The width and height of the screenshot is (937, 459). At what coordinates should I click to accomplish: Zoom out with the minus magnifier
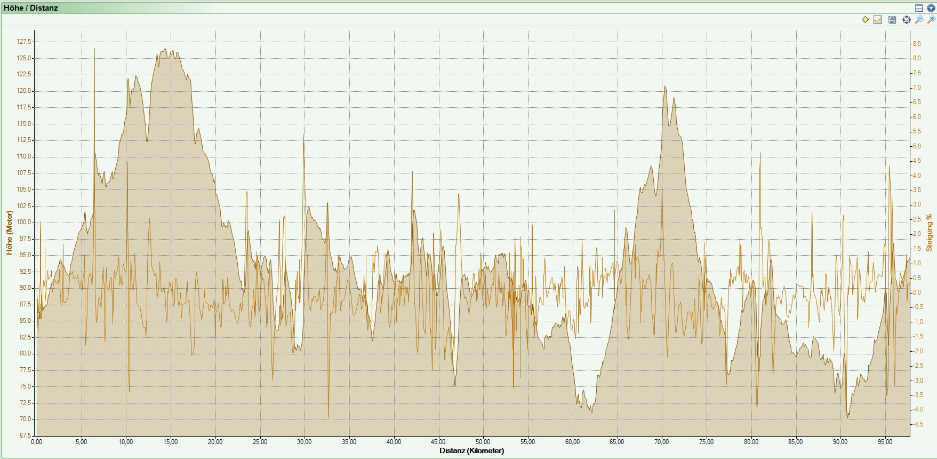coord(919,20)
